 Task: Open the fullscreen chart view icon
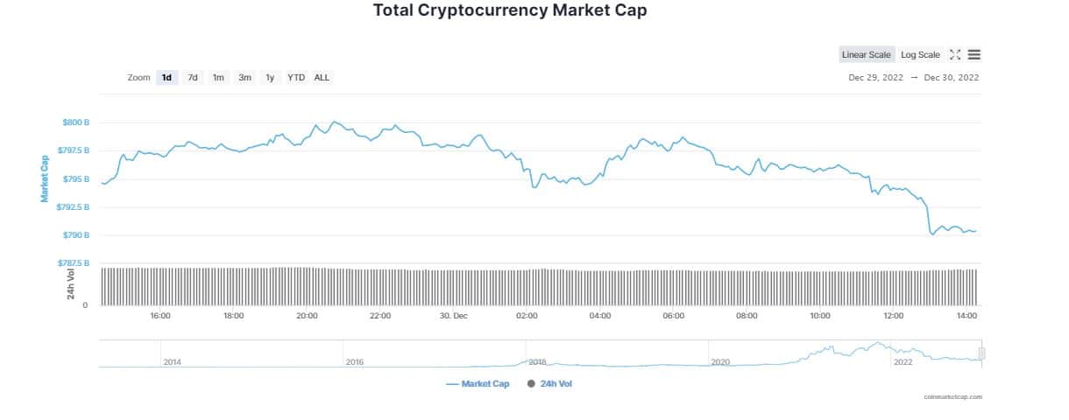click(x=955, y=54)
